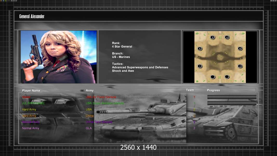Screen dimensions: 277x156
Task: Click the General Alexander title text
Action: (x=32, y=16)
